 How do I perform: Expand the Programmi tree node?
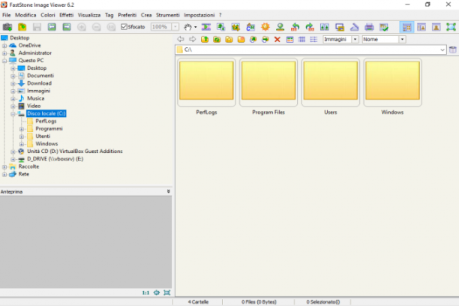pos(21,129)
